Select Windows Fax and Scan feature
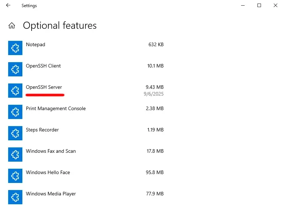 pos(51,151)
